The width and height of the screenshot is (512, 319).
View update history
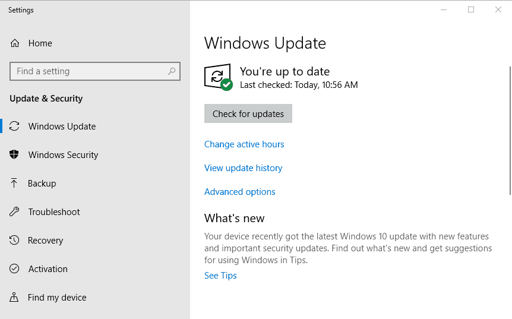(x=243, y=168)
